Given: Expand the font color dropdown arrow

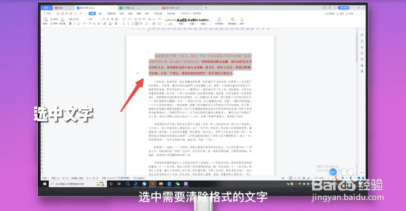Looking at the screenshot, I should pos(112,23).
